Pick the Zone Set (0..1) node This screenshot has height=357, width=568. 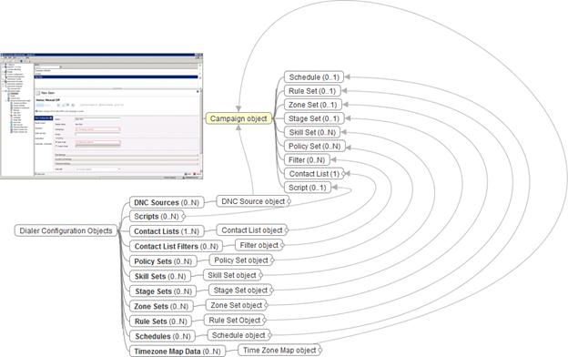tap(312, 105)
